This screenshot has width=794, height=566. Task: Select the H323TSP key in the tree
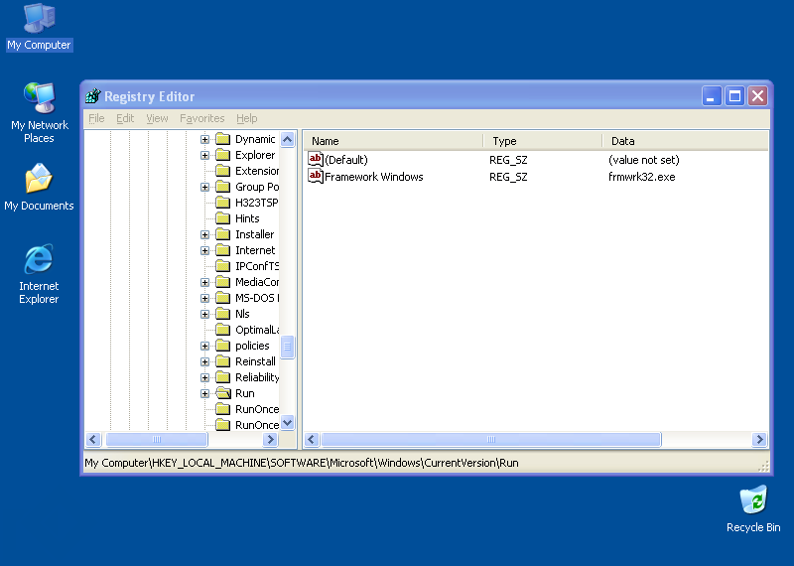tap(256, 203)
